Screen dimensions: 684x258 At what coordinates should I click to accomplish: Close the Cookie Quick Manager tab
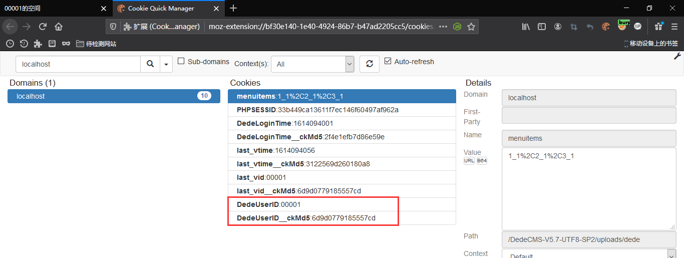tap(217, 9)
